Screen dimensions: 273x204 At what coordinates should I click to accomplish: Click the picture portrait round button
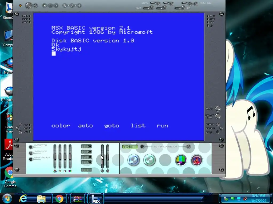click(196, 160)
